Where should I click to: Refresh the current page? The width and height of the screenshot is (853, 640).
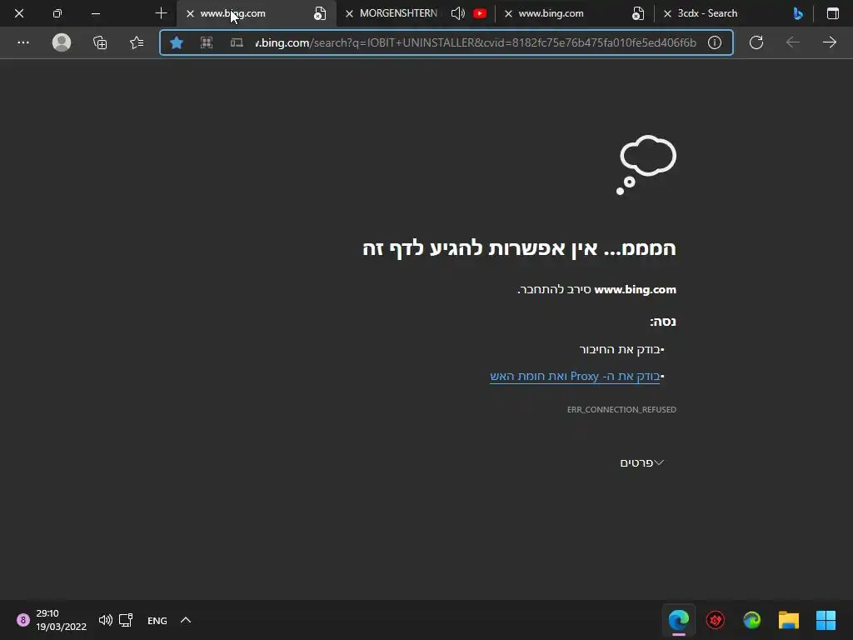(756, 42)
